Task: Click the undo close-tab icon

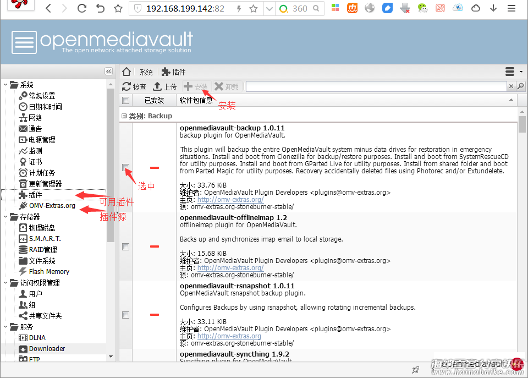Action: 100,8
